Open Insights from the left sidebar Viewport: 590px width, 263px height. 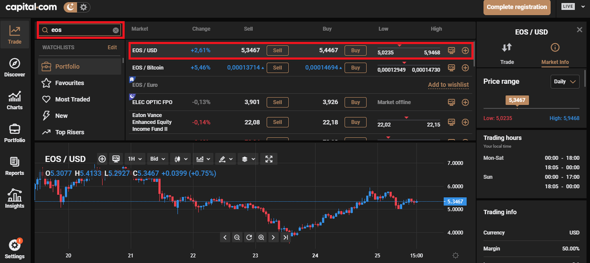pyautogui.click(x=14, y=199)
